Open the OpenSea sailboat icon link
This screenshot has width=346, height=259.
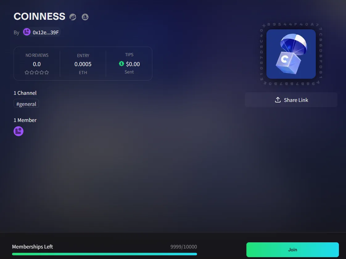point(85,17)
